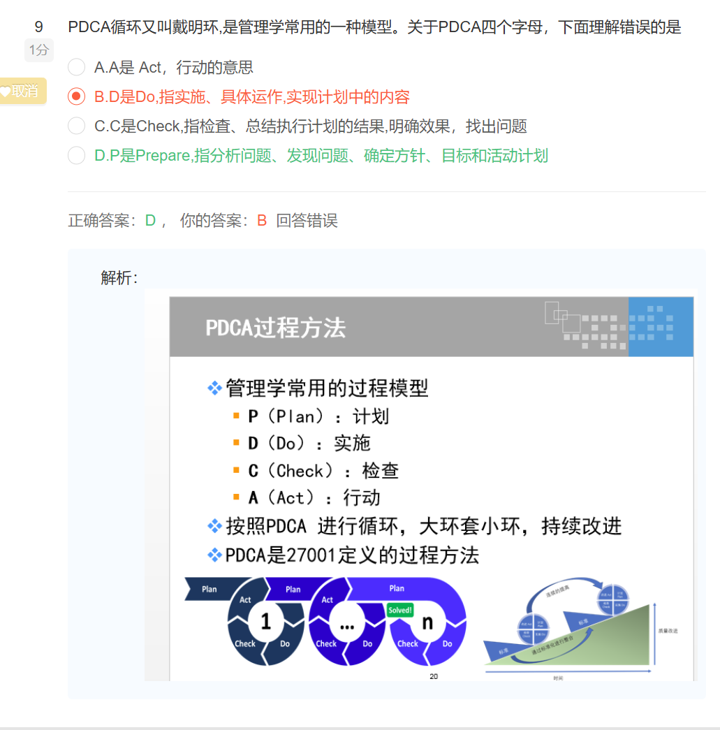Image resolution: width=720 pixels, height=730 pixels.
Task: Click the blue pixel decoration in slide header
Action: click(660, 326)
